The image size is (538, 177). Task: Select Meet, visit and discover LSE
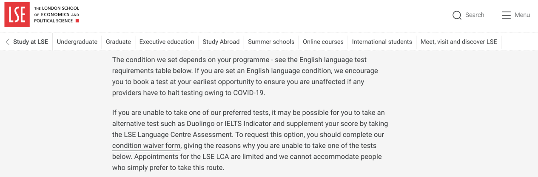coord(458,41)
